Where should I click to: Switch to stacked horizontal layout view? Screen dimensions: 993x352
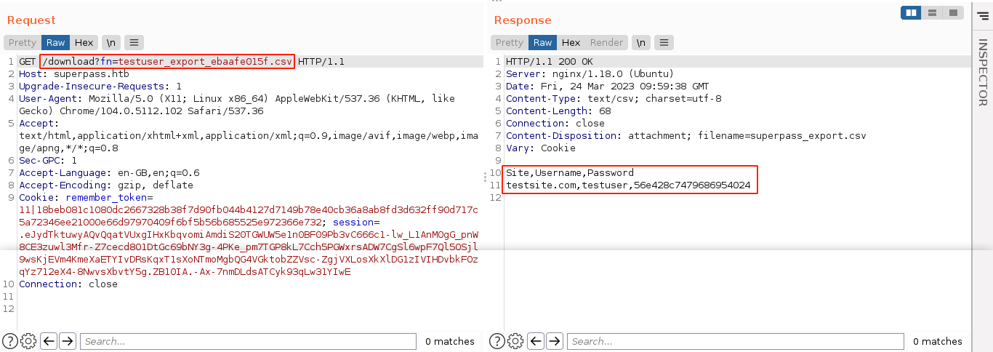932,13
